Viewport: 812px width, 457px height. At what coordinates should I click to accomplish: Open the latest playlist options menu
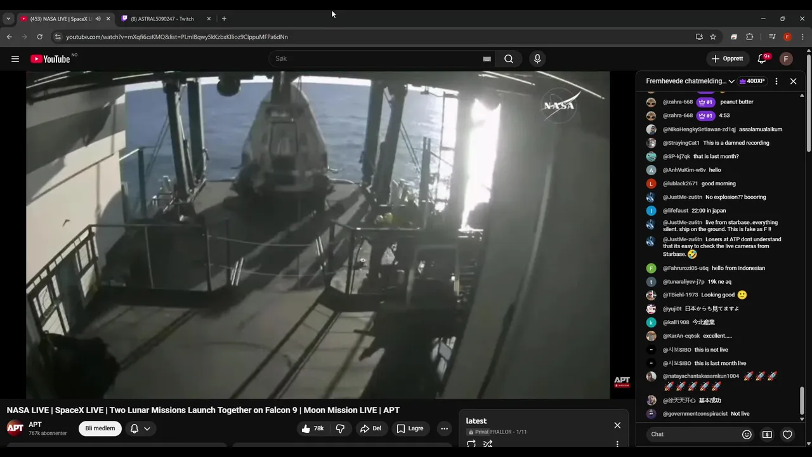point(617,444)
